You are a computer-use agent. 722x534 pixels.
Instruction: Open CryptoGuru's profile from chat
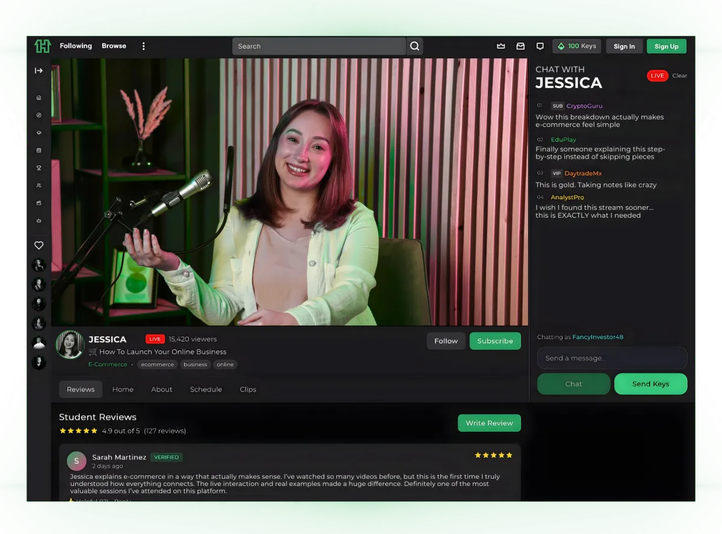tap(584, 106)
